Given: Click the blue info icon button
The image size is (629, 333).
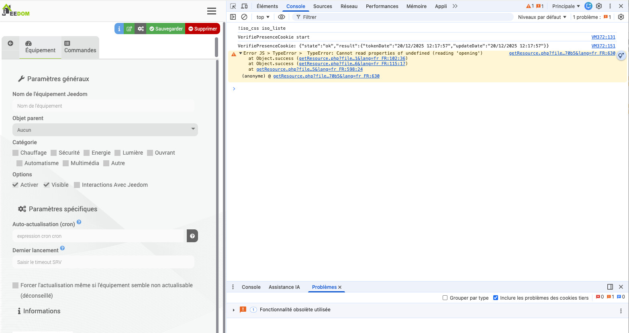Looking at the screenshot, I should pos(119,29).
